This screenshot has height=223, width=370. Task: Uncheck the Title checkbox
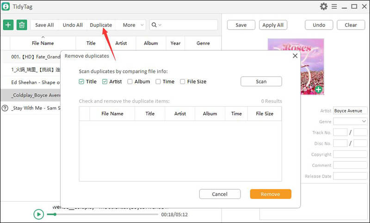point(81,82)
